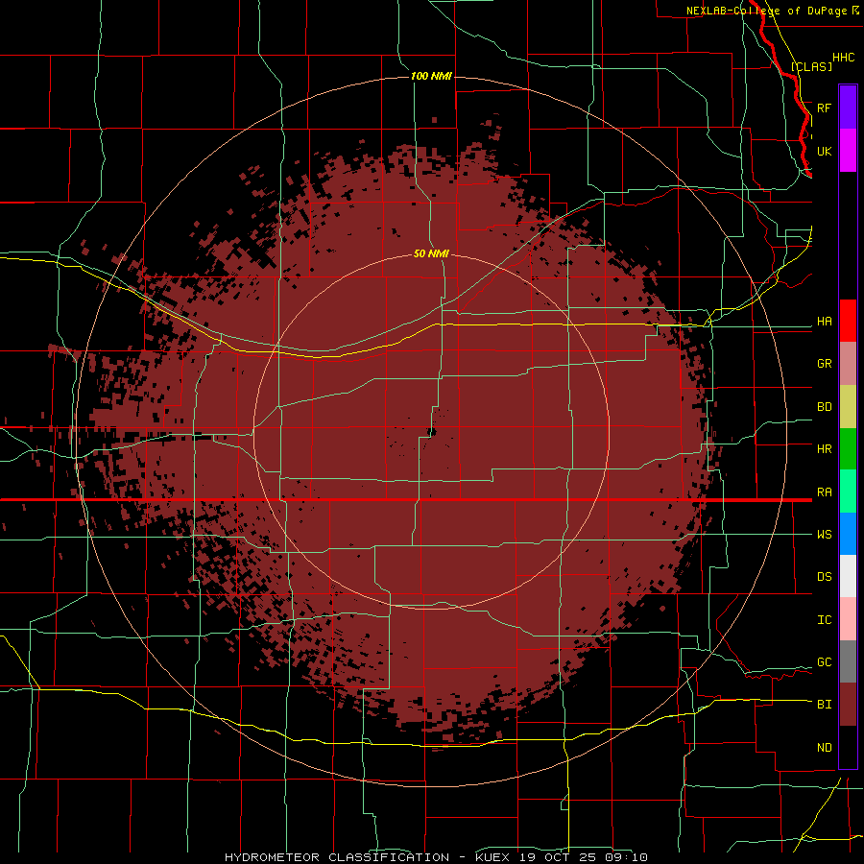Click the HR legend label
Viewport: 864px width, 864px height.
point(824,449)
